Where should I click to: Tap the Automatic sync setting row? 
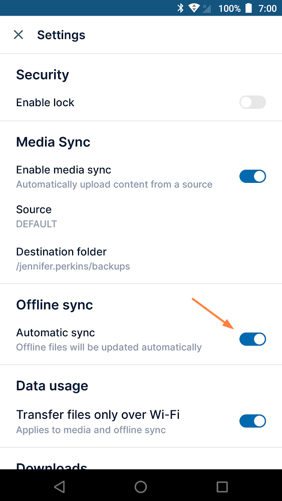pos(141,339)
